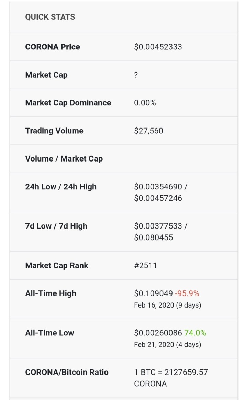Select the Feb 21, 2020 date text

(x=154, y=345)
